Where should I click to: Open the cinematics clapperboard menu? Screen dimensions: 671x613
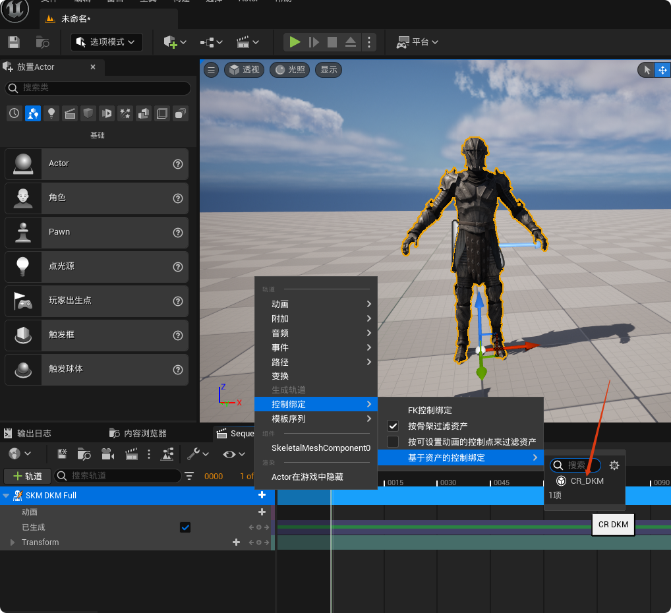pyautogui.click(x=248, y=42)
